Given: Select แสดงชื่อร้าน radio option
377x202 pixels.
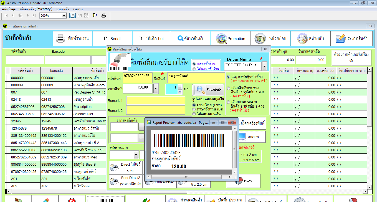Looking at the screenshot, I should (194, 64).
